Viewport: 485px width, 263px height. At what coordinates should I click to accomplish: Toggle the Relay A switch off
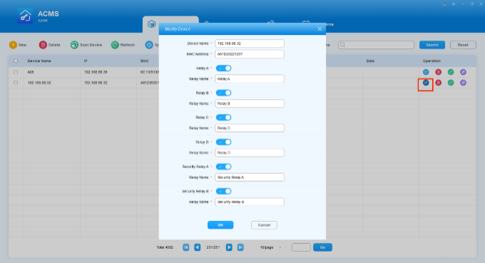click(x=224, y=68)
